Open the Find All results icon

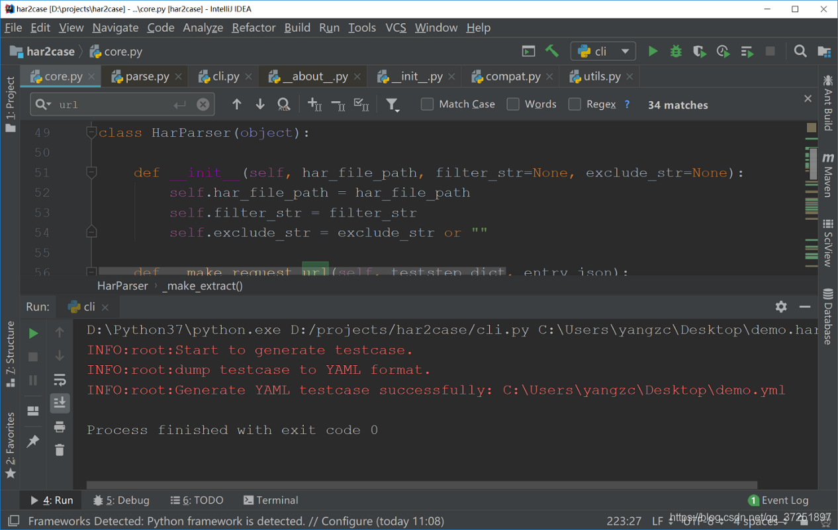[284, 104]
